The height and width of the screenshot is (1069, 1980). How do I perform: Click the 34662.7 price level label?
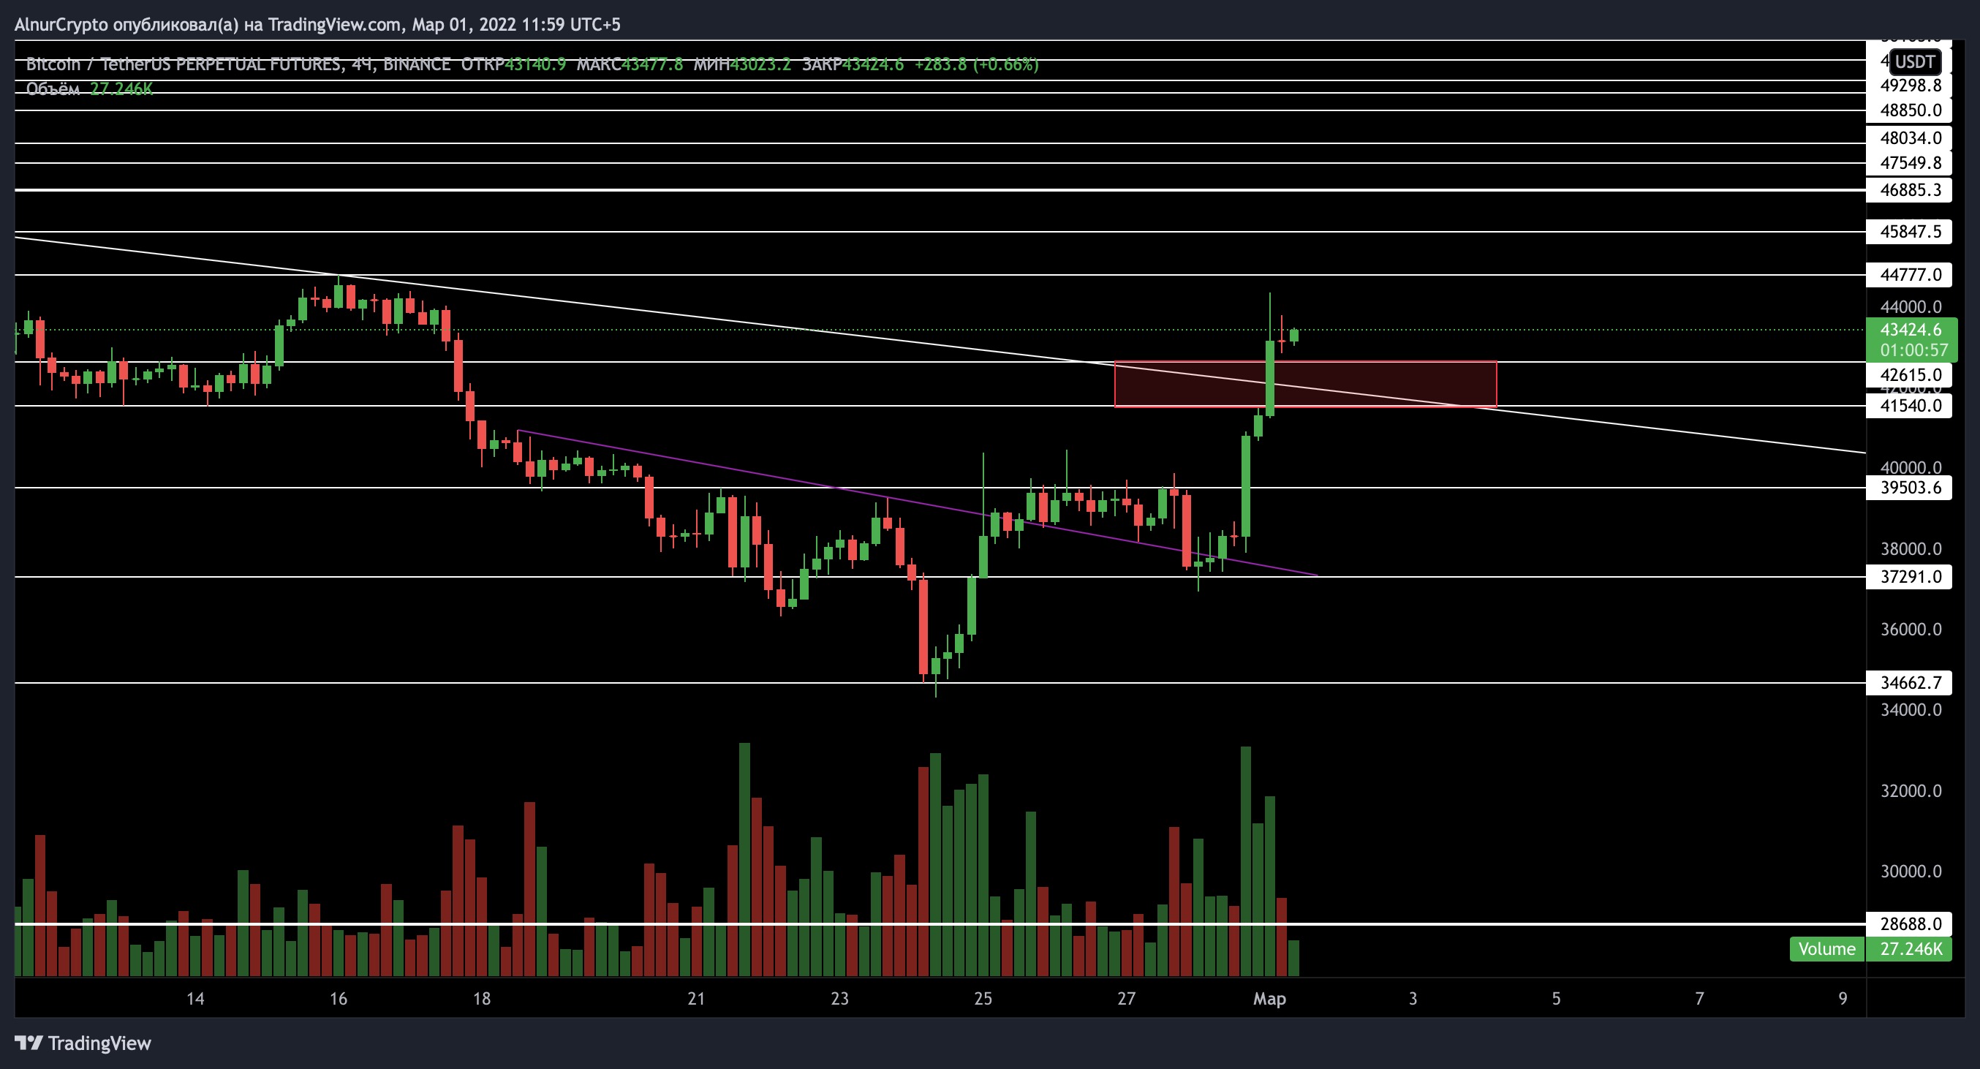pos(1910,682)
